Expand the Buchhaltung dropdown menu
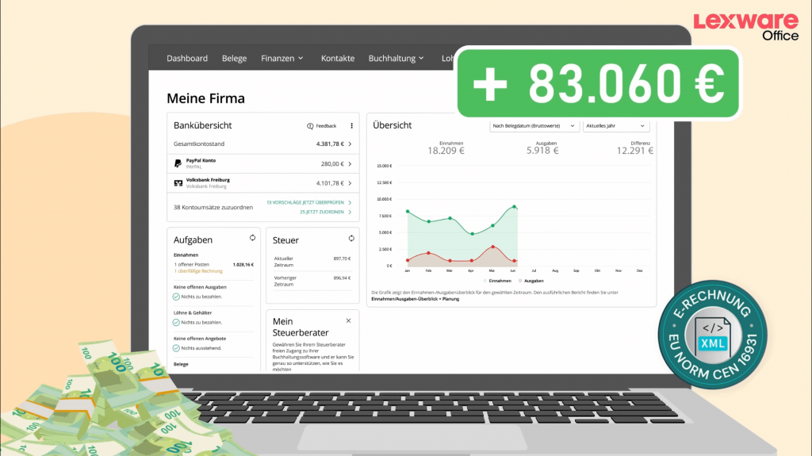 point(396,59)
